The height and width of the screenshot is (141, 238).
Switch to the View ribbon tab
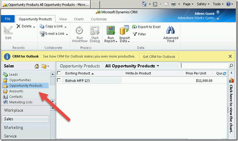coord(63,19)
